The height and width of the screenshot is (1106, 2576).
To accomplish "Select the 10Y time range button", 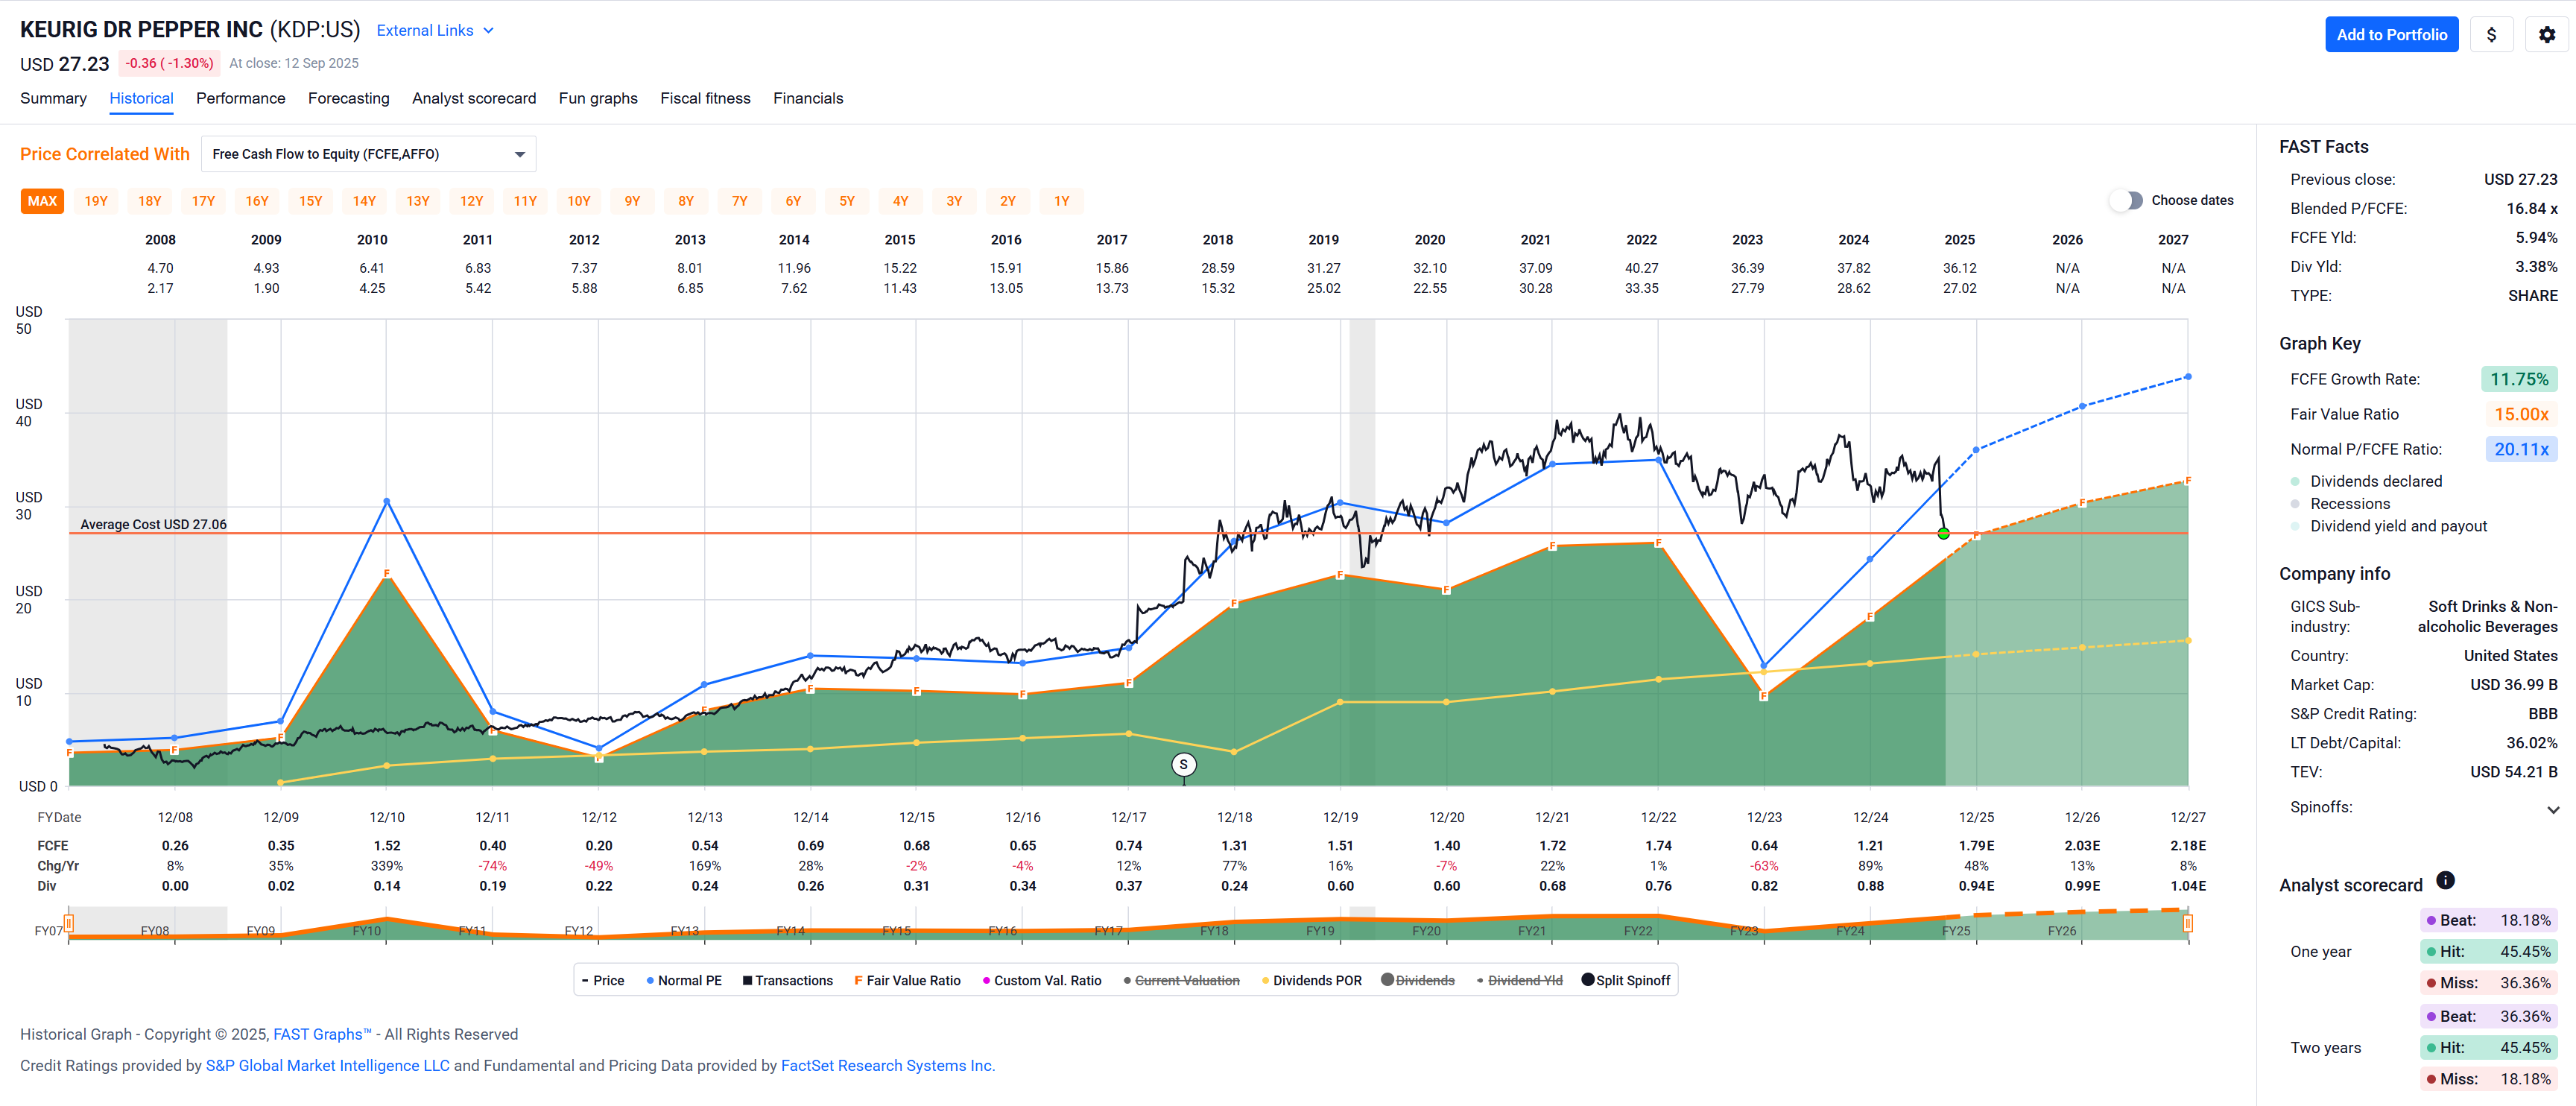I will point(578,201).
